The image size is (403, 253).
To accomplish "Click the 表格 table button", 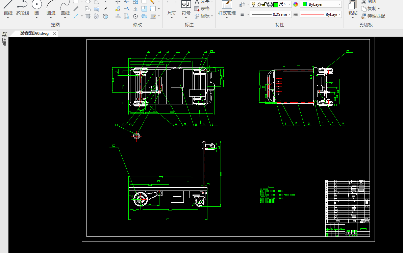I will pyautogui.click(x=202, y=8).
